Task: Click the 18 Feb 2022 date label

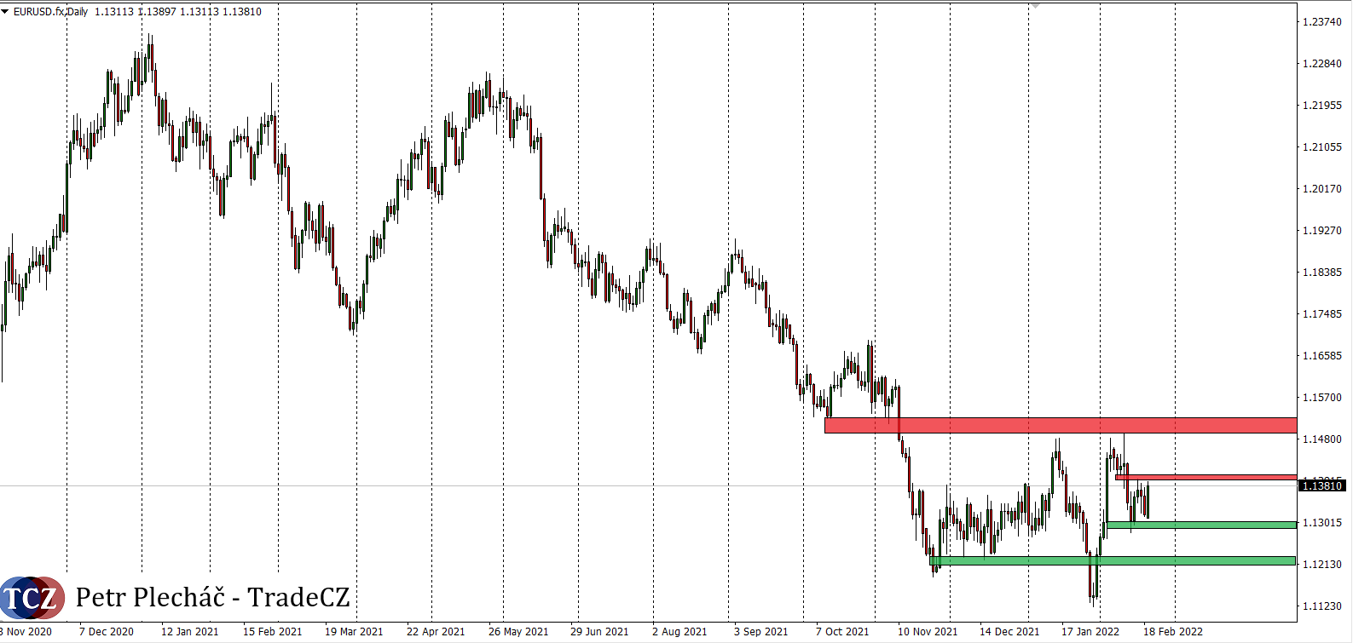Action: pos(1173,632)
